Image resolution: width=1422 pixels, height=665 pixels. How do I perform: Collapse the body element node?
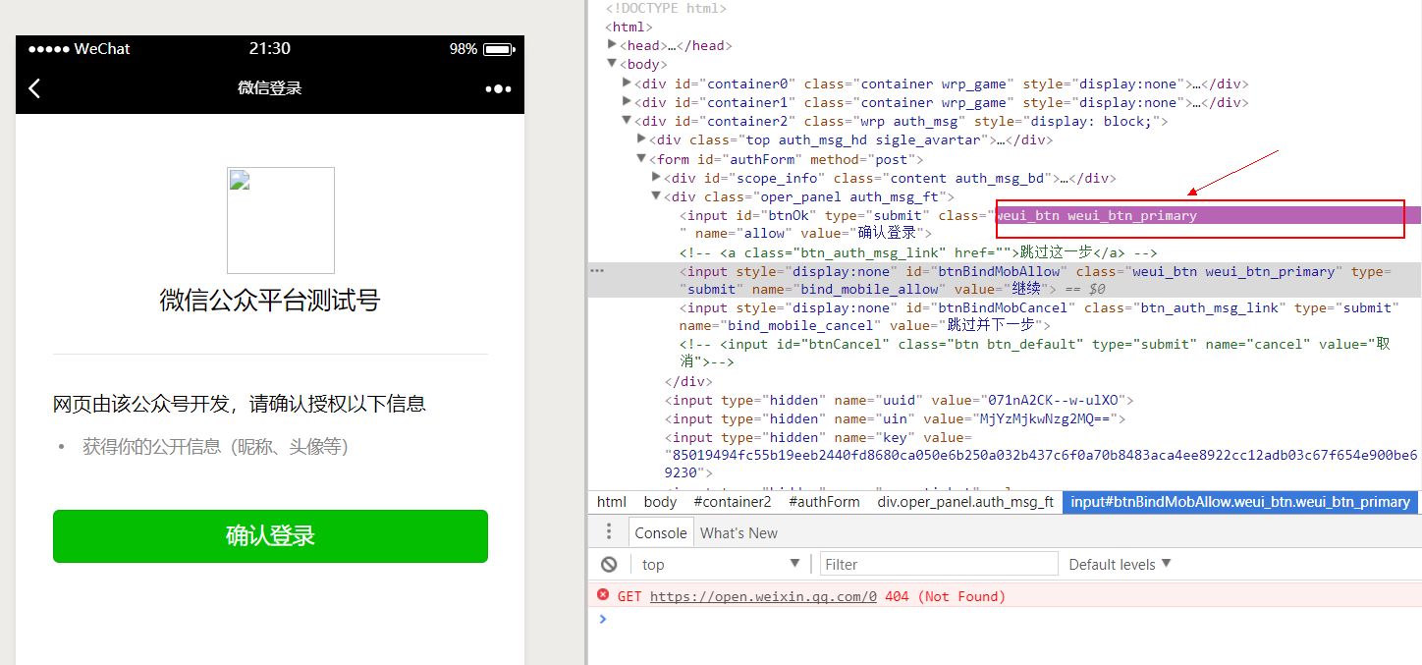click(613, 64)
